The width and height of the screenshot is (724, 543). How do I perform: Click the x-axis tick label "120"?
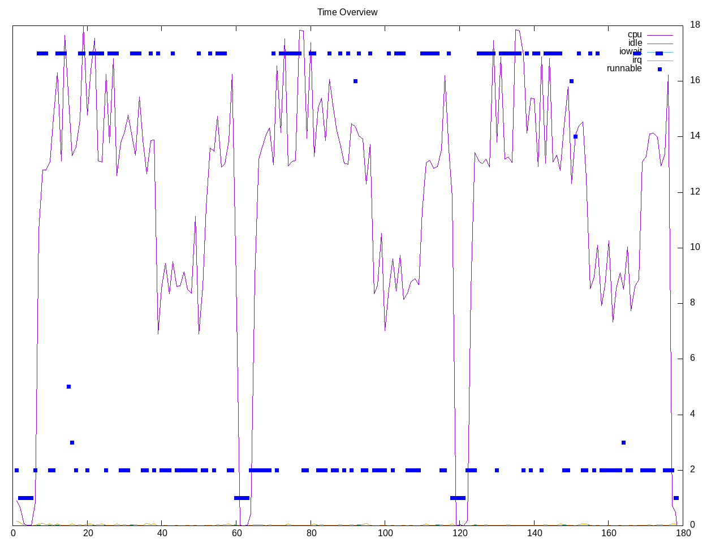click(x=460, y=533)
